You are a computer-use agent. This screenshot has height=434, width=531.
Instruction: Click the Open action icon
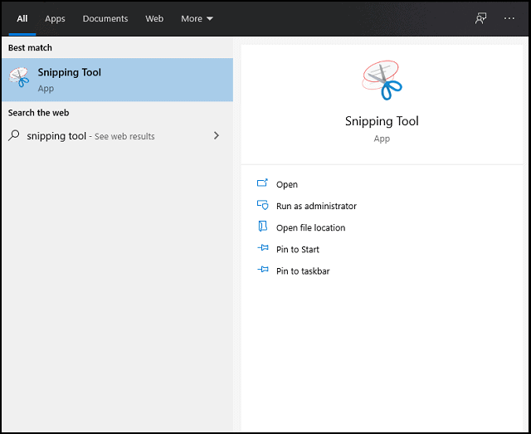pos(262,183)
